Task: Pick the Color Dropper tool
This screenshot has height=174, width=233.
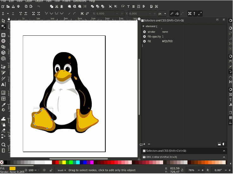Action: point(3,105)
